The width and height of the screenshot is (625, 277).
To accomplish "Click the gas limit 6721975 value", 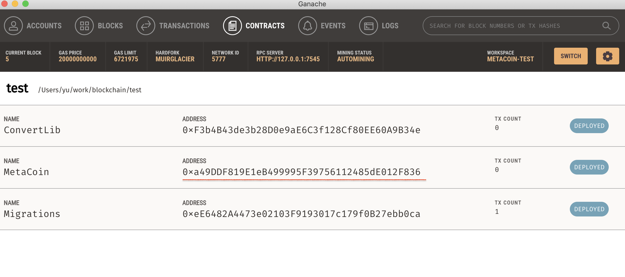I will coord(126,59).
